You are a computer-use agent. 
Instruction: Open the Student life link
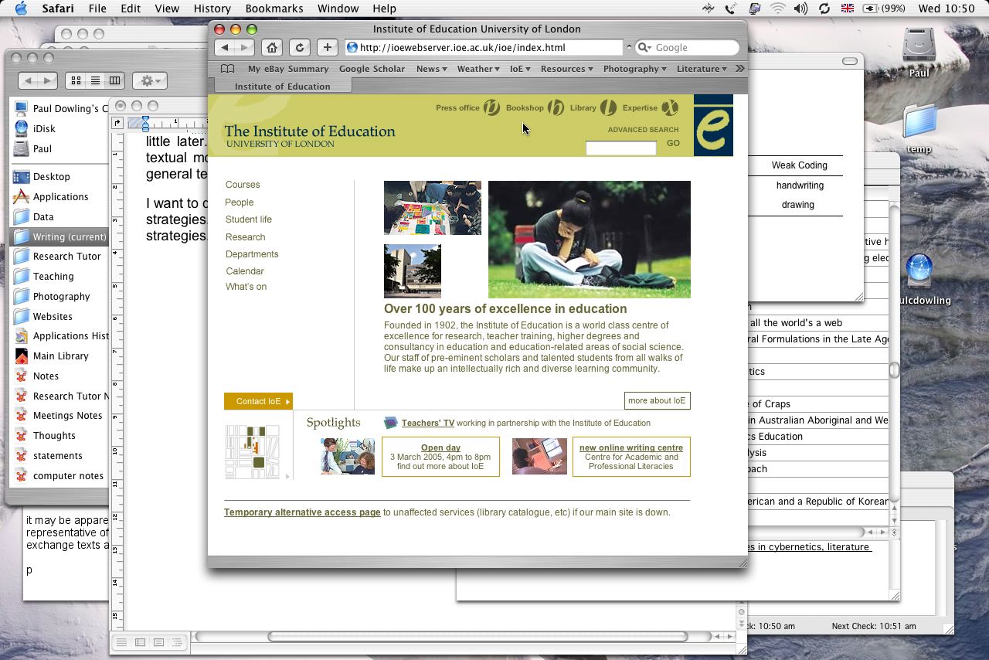pos(249,219)
